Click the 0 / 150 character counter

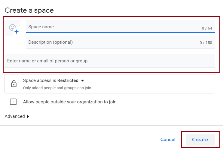point(206,43)
